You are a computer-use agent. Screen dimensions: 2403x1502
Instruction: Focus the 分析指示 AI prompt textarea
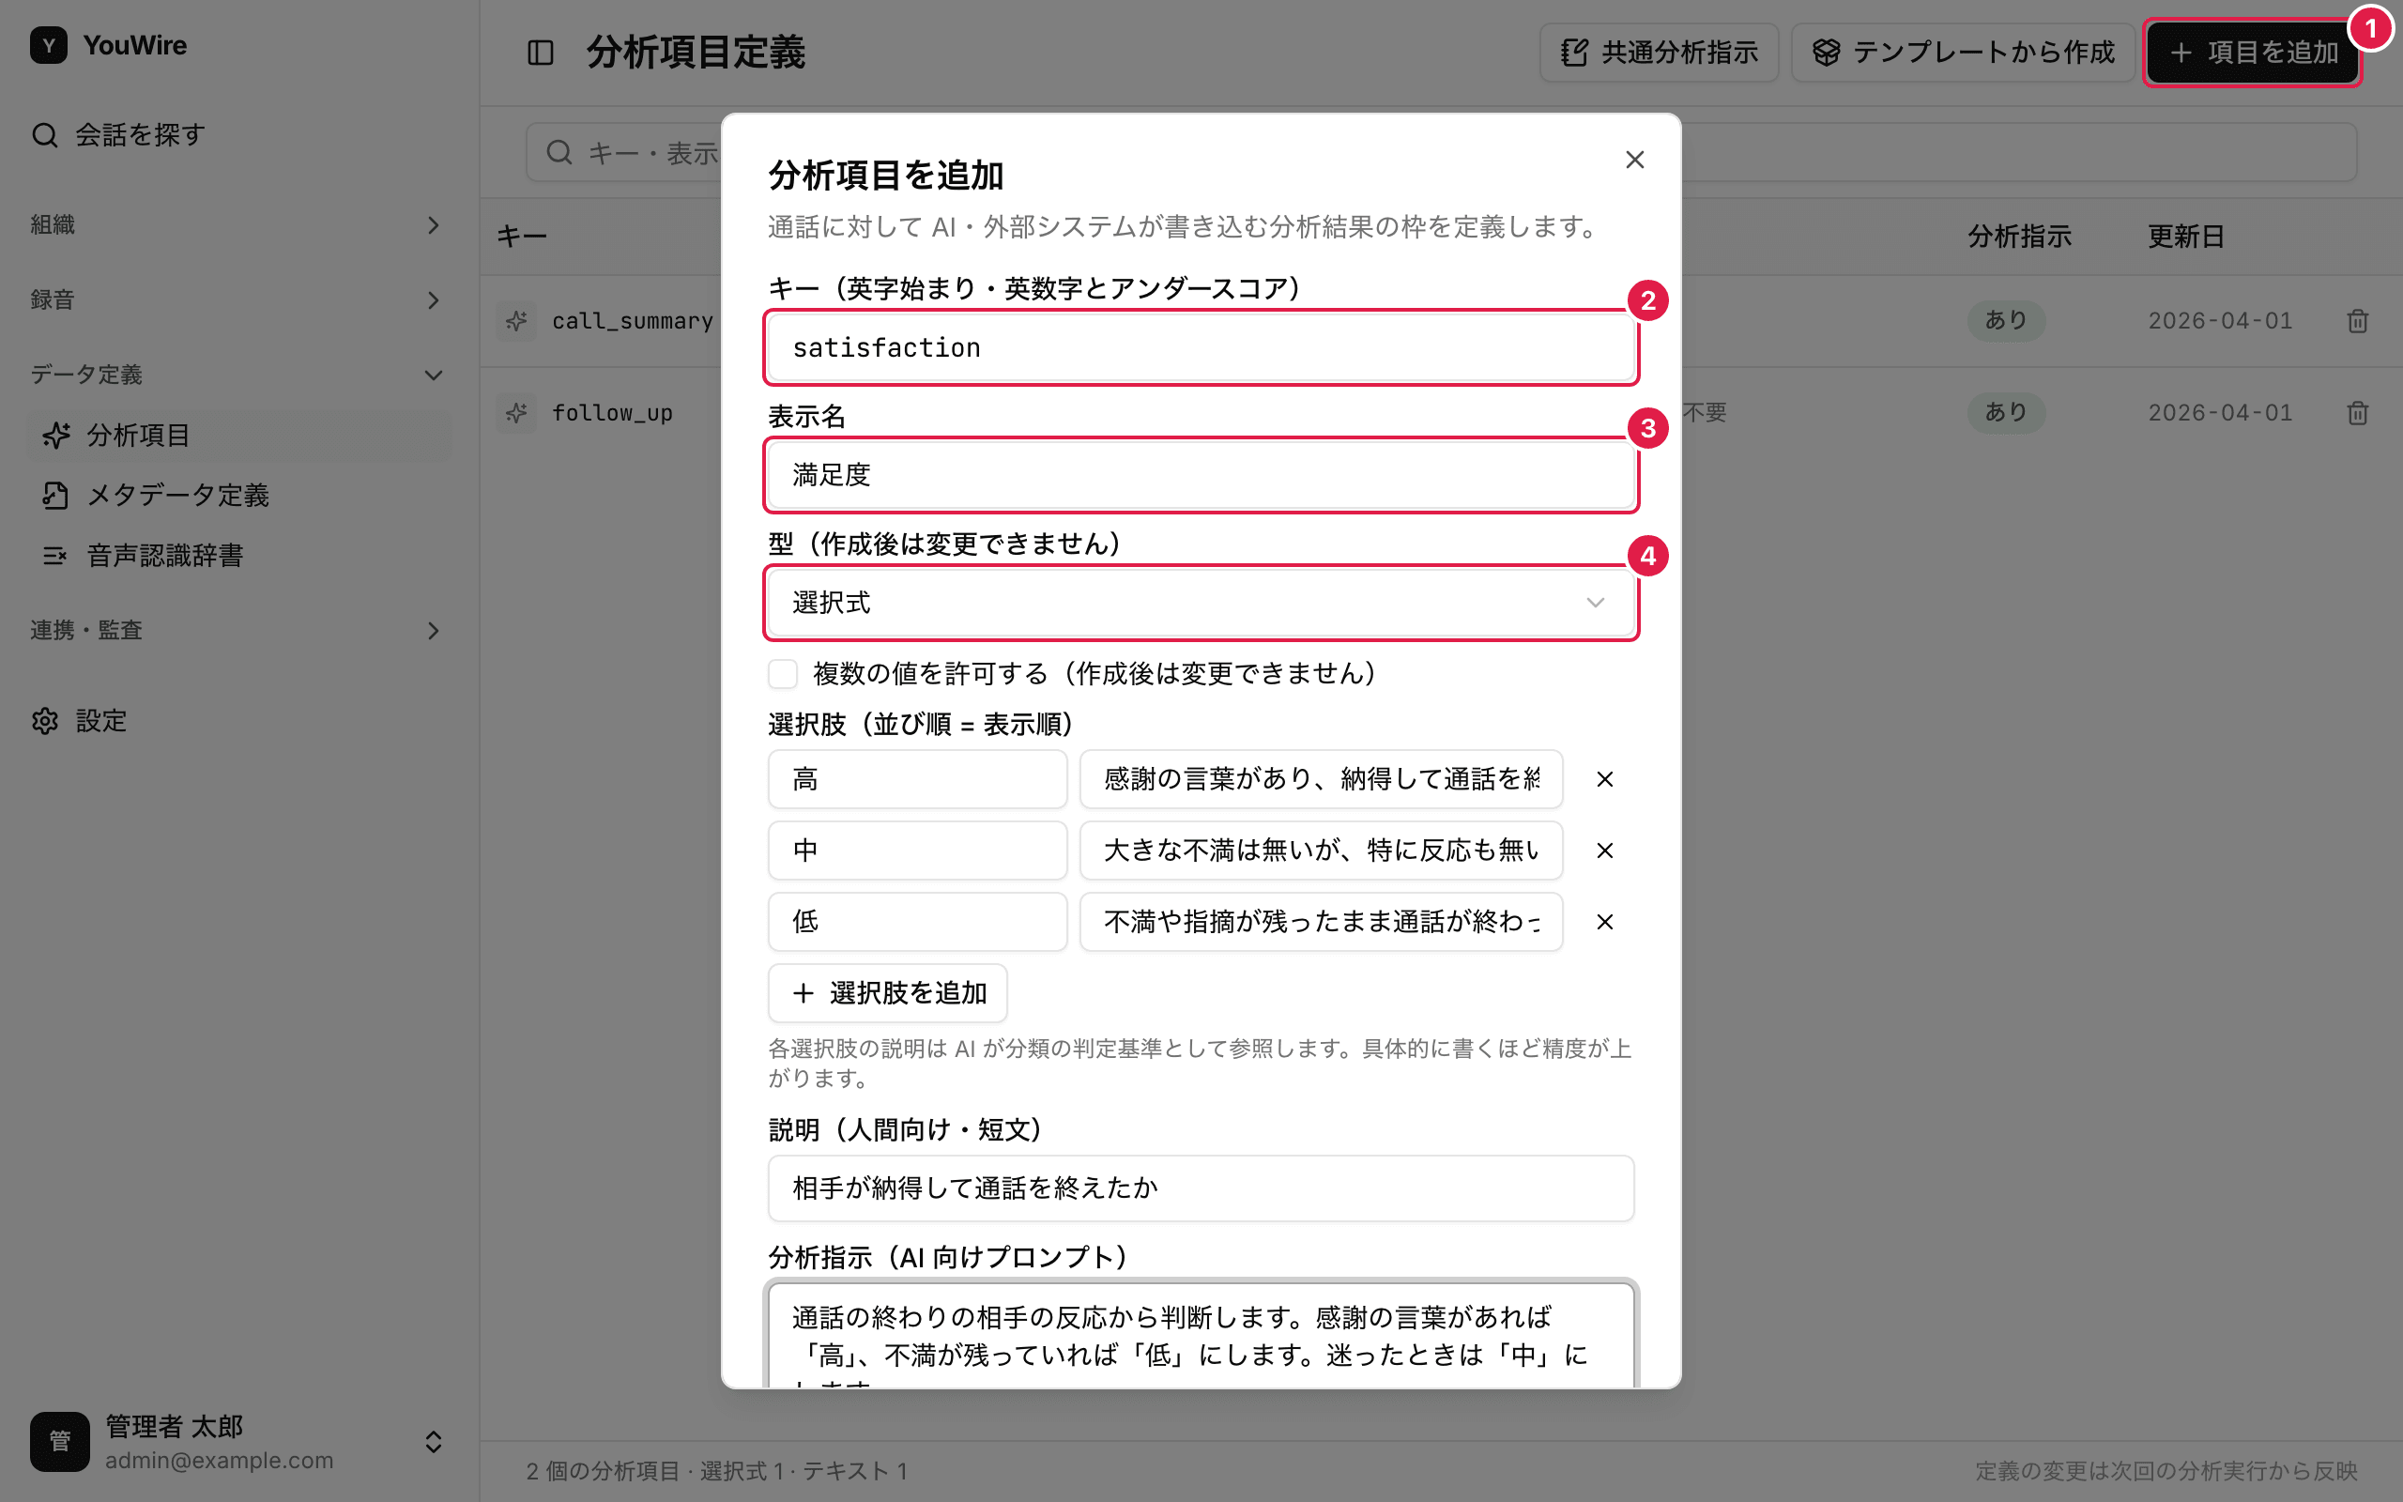point(1201,1335)
